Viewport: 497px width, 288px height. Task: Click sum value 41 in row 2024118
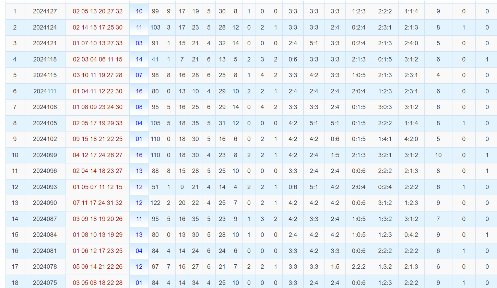pyautogui.click(x=155, y=59)
